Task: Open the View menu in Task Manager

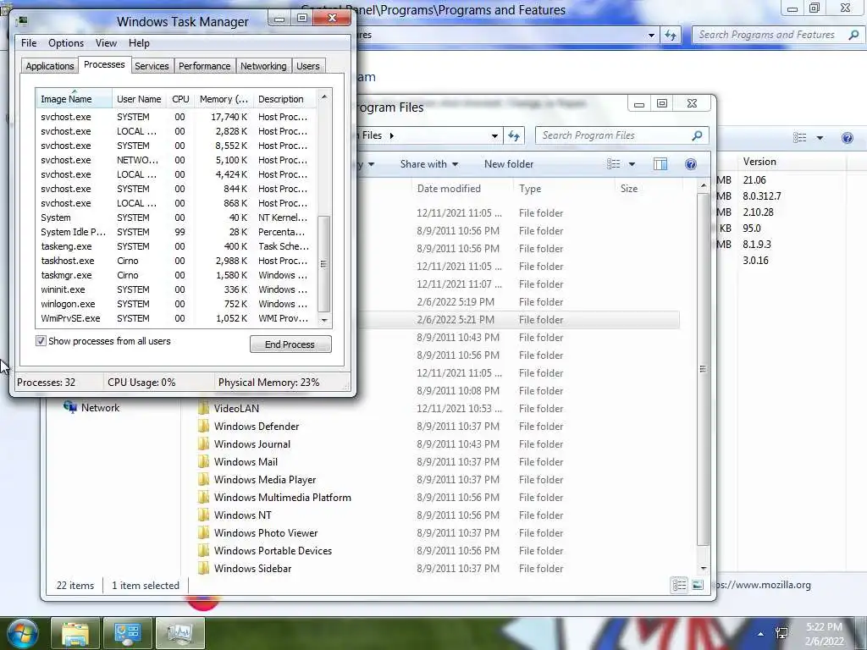Action: pos(106,43)
